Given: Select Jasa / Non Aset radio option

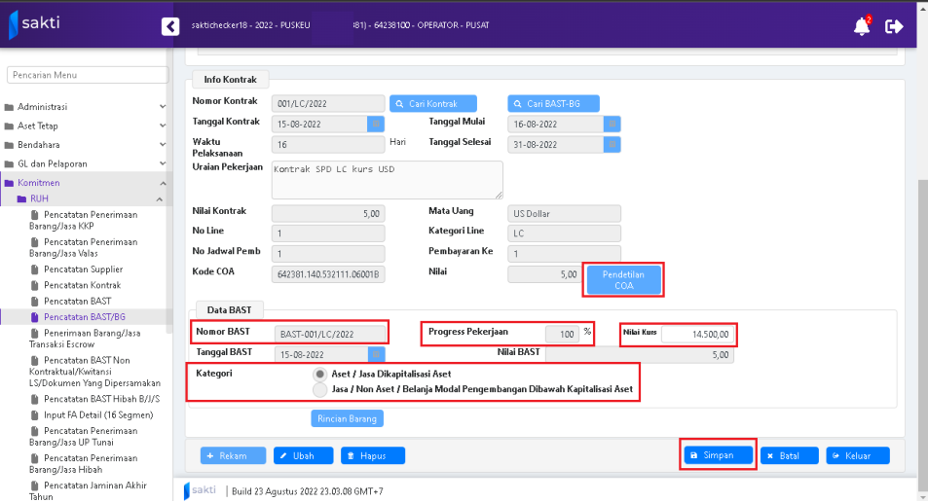Looking at the screenshot, I should pos(319,389).
